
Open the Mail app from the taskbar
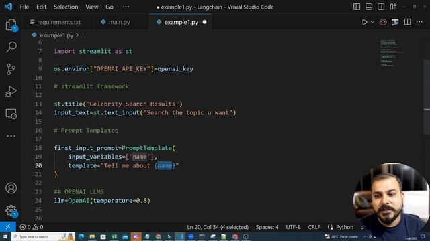(x=125, y=236)
